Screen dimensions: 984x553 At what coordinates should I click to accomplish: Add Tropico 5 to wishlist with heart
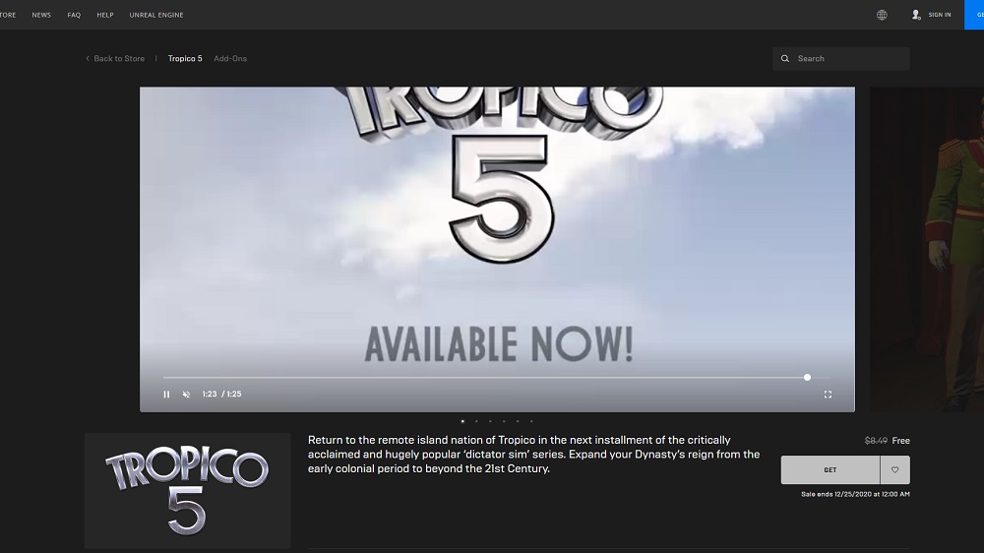point(894,470)
